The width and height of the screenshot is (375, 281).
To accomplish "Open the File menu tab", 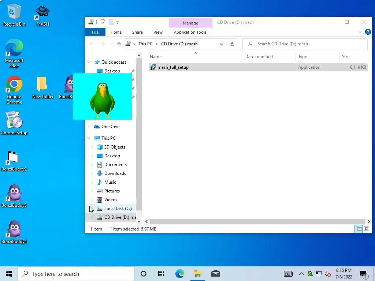I will click(x=95, y=32).
